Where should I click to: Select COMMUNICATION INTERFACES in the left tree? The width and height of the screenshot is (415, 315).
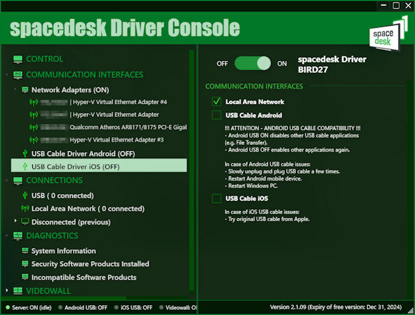[x=85, y=75]
